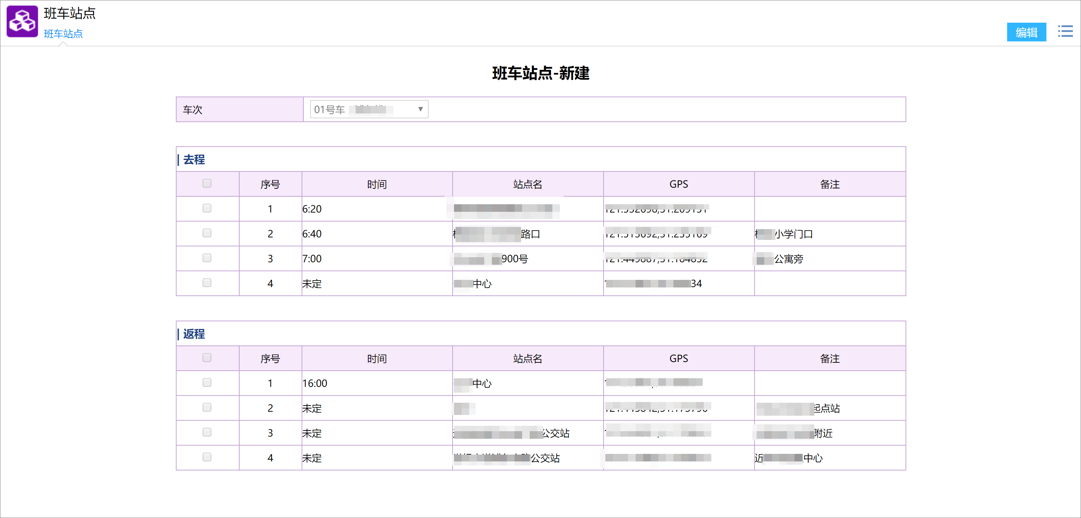Click the purple cubes app logo
Screen dimensions: 1081x518
point(22,21)
